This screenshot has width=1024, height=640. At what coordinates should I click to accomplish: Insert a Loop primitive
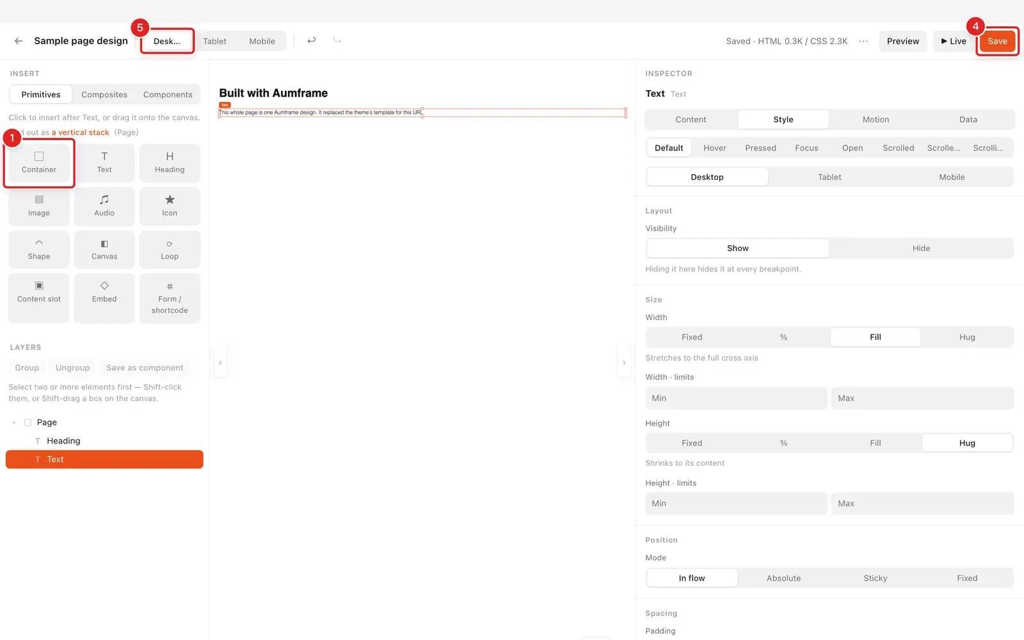click(x=170, y=250)
